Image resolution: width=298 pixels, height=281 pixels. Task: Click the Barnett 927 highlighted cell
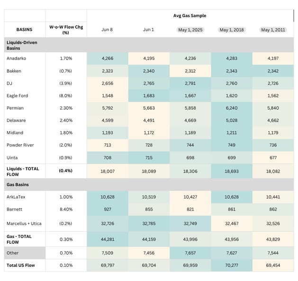[108, 209]
